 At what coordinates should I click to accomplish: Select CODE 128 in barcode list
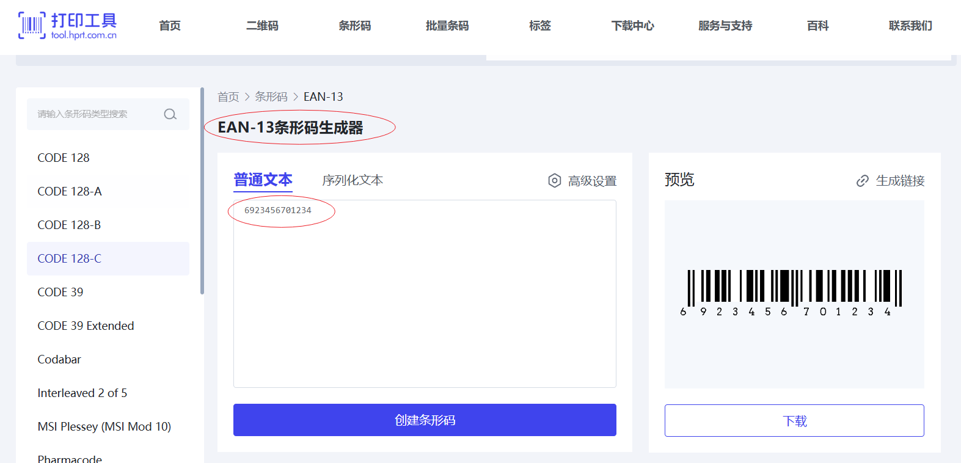click(x=108, y=158)
